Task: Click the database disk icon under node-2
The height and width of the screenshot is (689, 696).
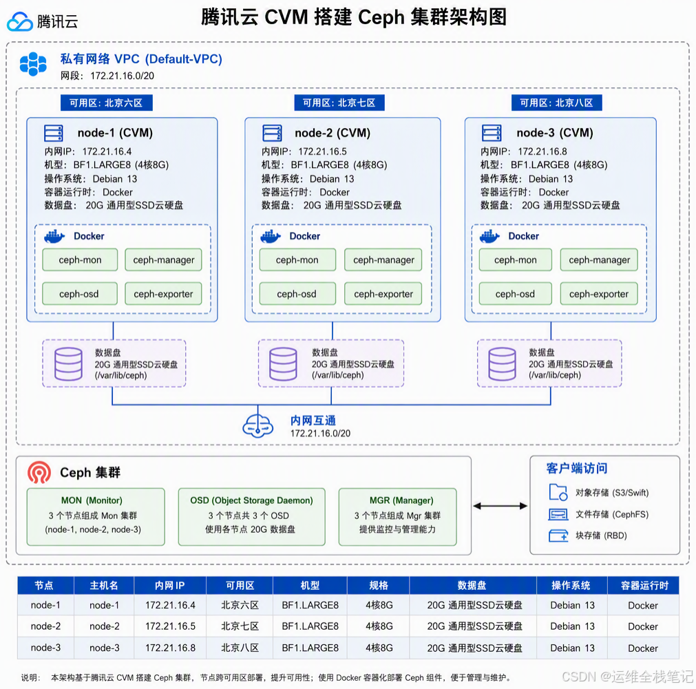Action: [x=283, y=364]
